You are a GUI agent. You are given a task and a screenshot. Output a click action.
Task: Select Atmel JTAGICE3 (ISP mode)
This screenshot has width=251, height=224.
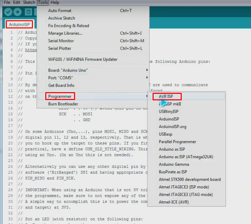pyautogui.click(x=187, y=187)
